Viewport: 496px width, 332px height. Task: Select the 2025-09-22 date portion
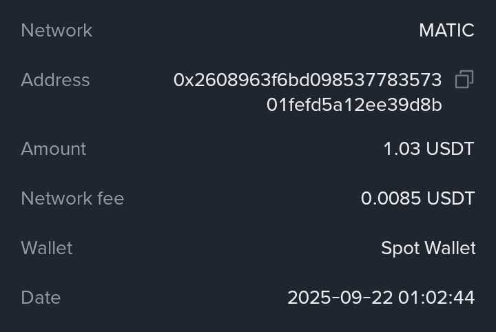340,298
